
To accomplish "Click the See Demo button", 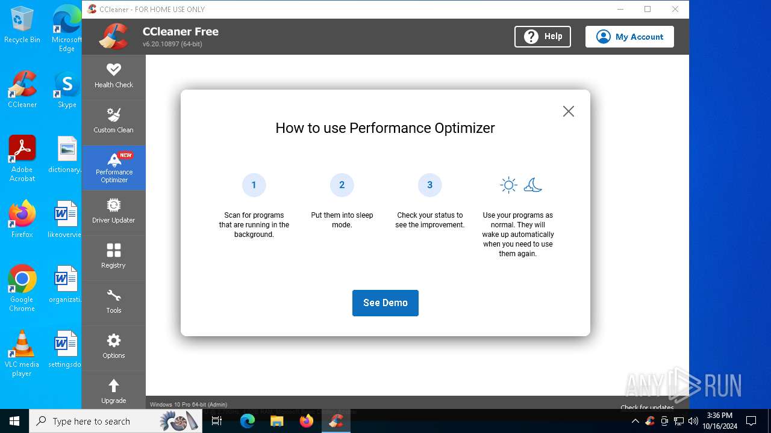I will (385, 303).
